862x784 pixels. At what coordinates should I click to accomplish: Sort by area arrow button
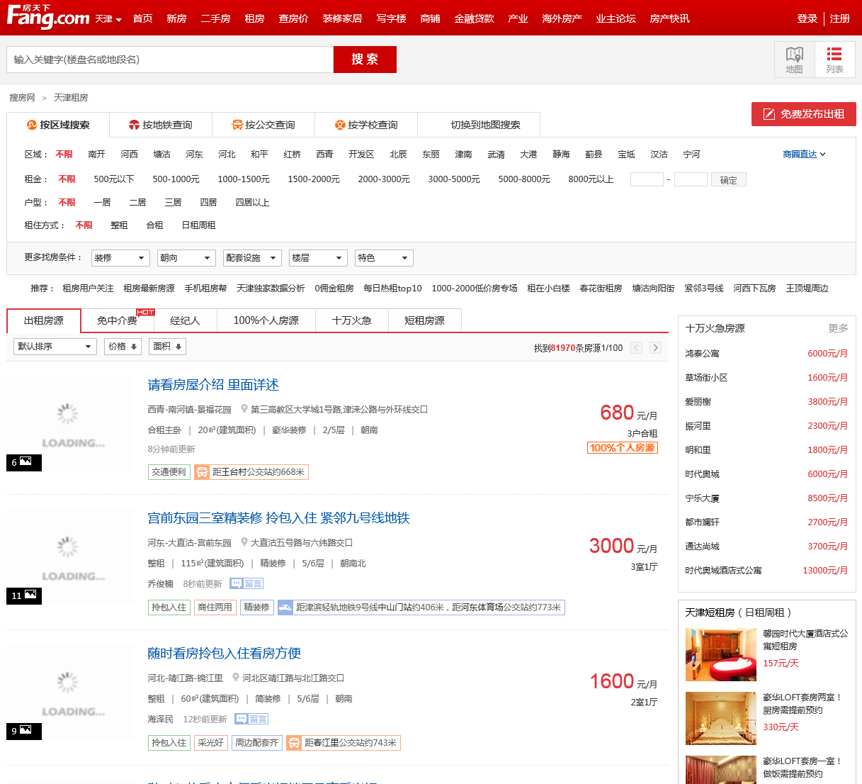click(167, 347)
